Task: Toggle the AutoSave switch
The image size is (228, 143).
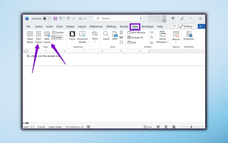Action: (x=47, y=19)
